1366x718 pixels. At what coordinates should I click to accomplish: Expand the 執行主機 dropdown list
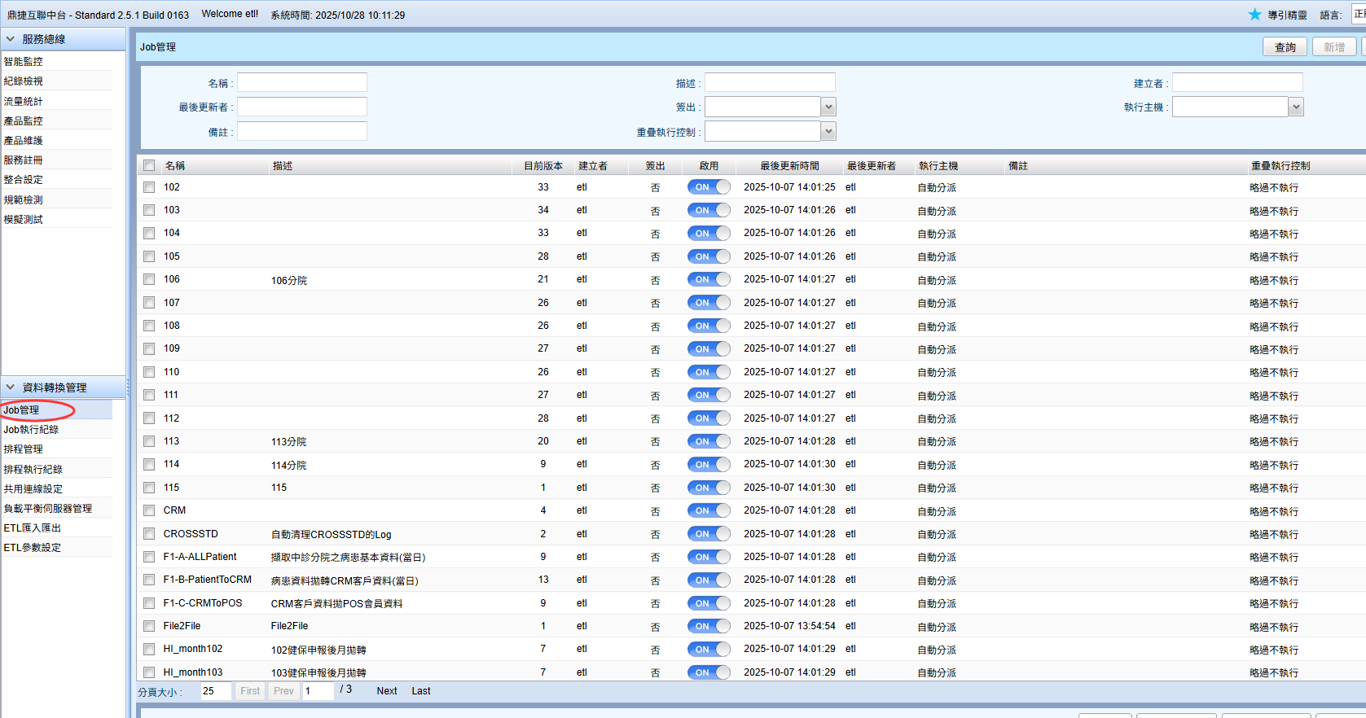click(x=1296, y=107)
